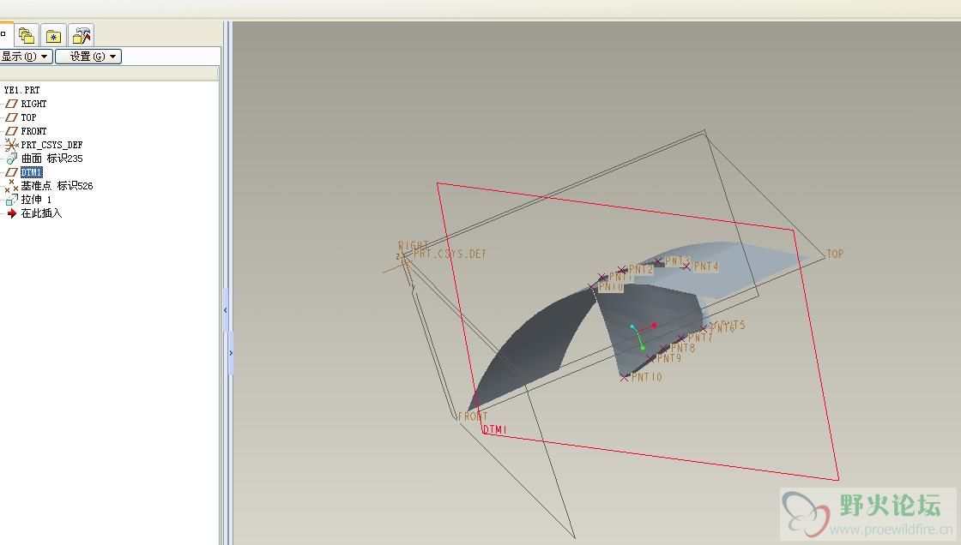961x545 pixels.
Task: Select PNT2 label in the viewport
Action: click(x=641, y=269)
